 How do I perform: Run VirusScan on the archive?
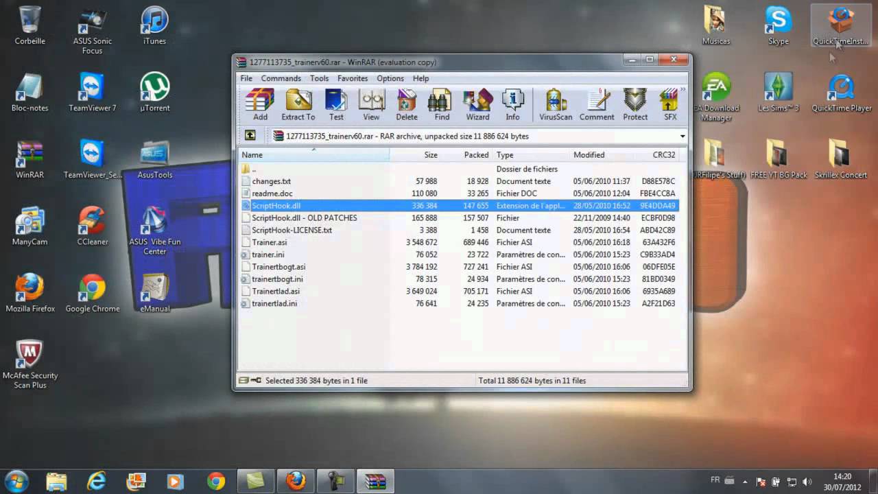click(x=556, y=105)
